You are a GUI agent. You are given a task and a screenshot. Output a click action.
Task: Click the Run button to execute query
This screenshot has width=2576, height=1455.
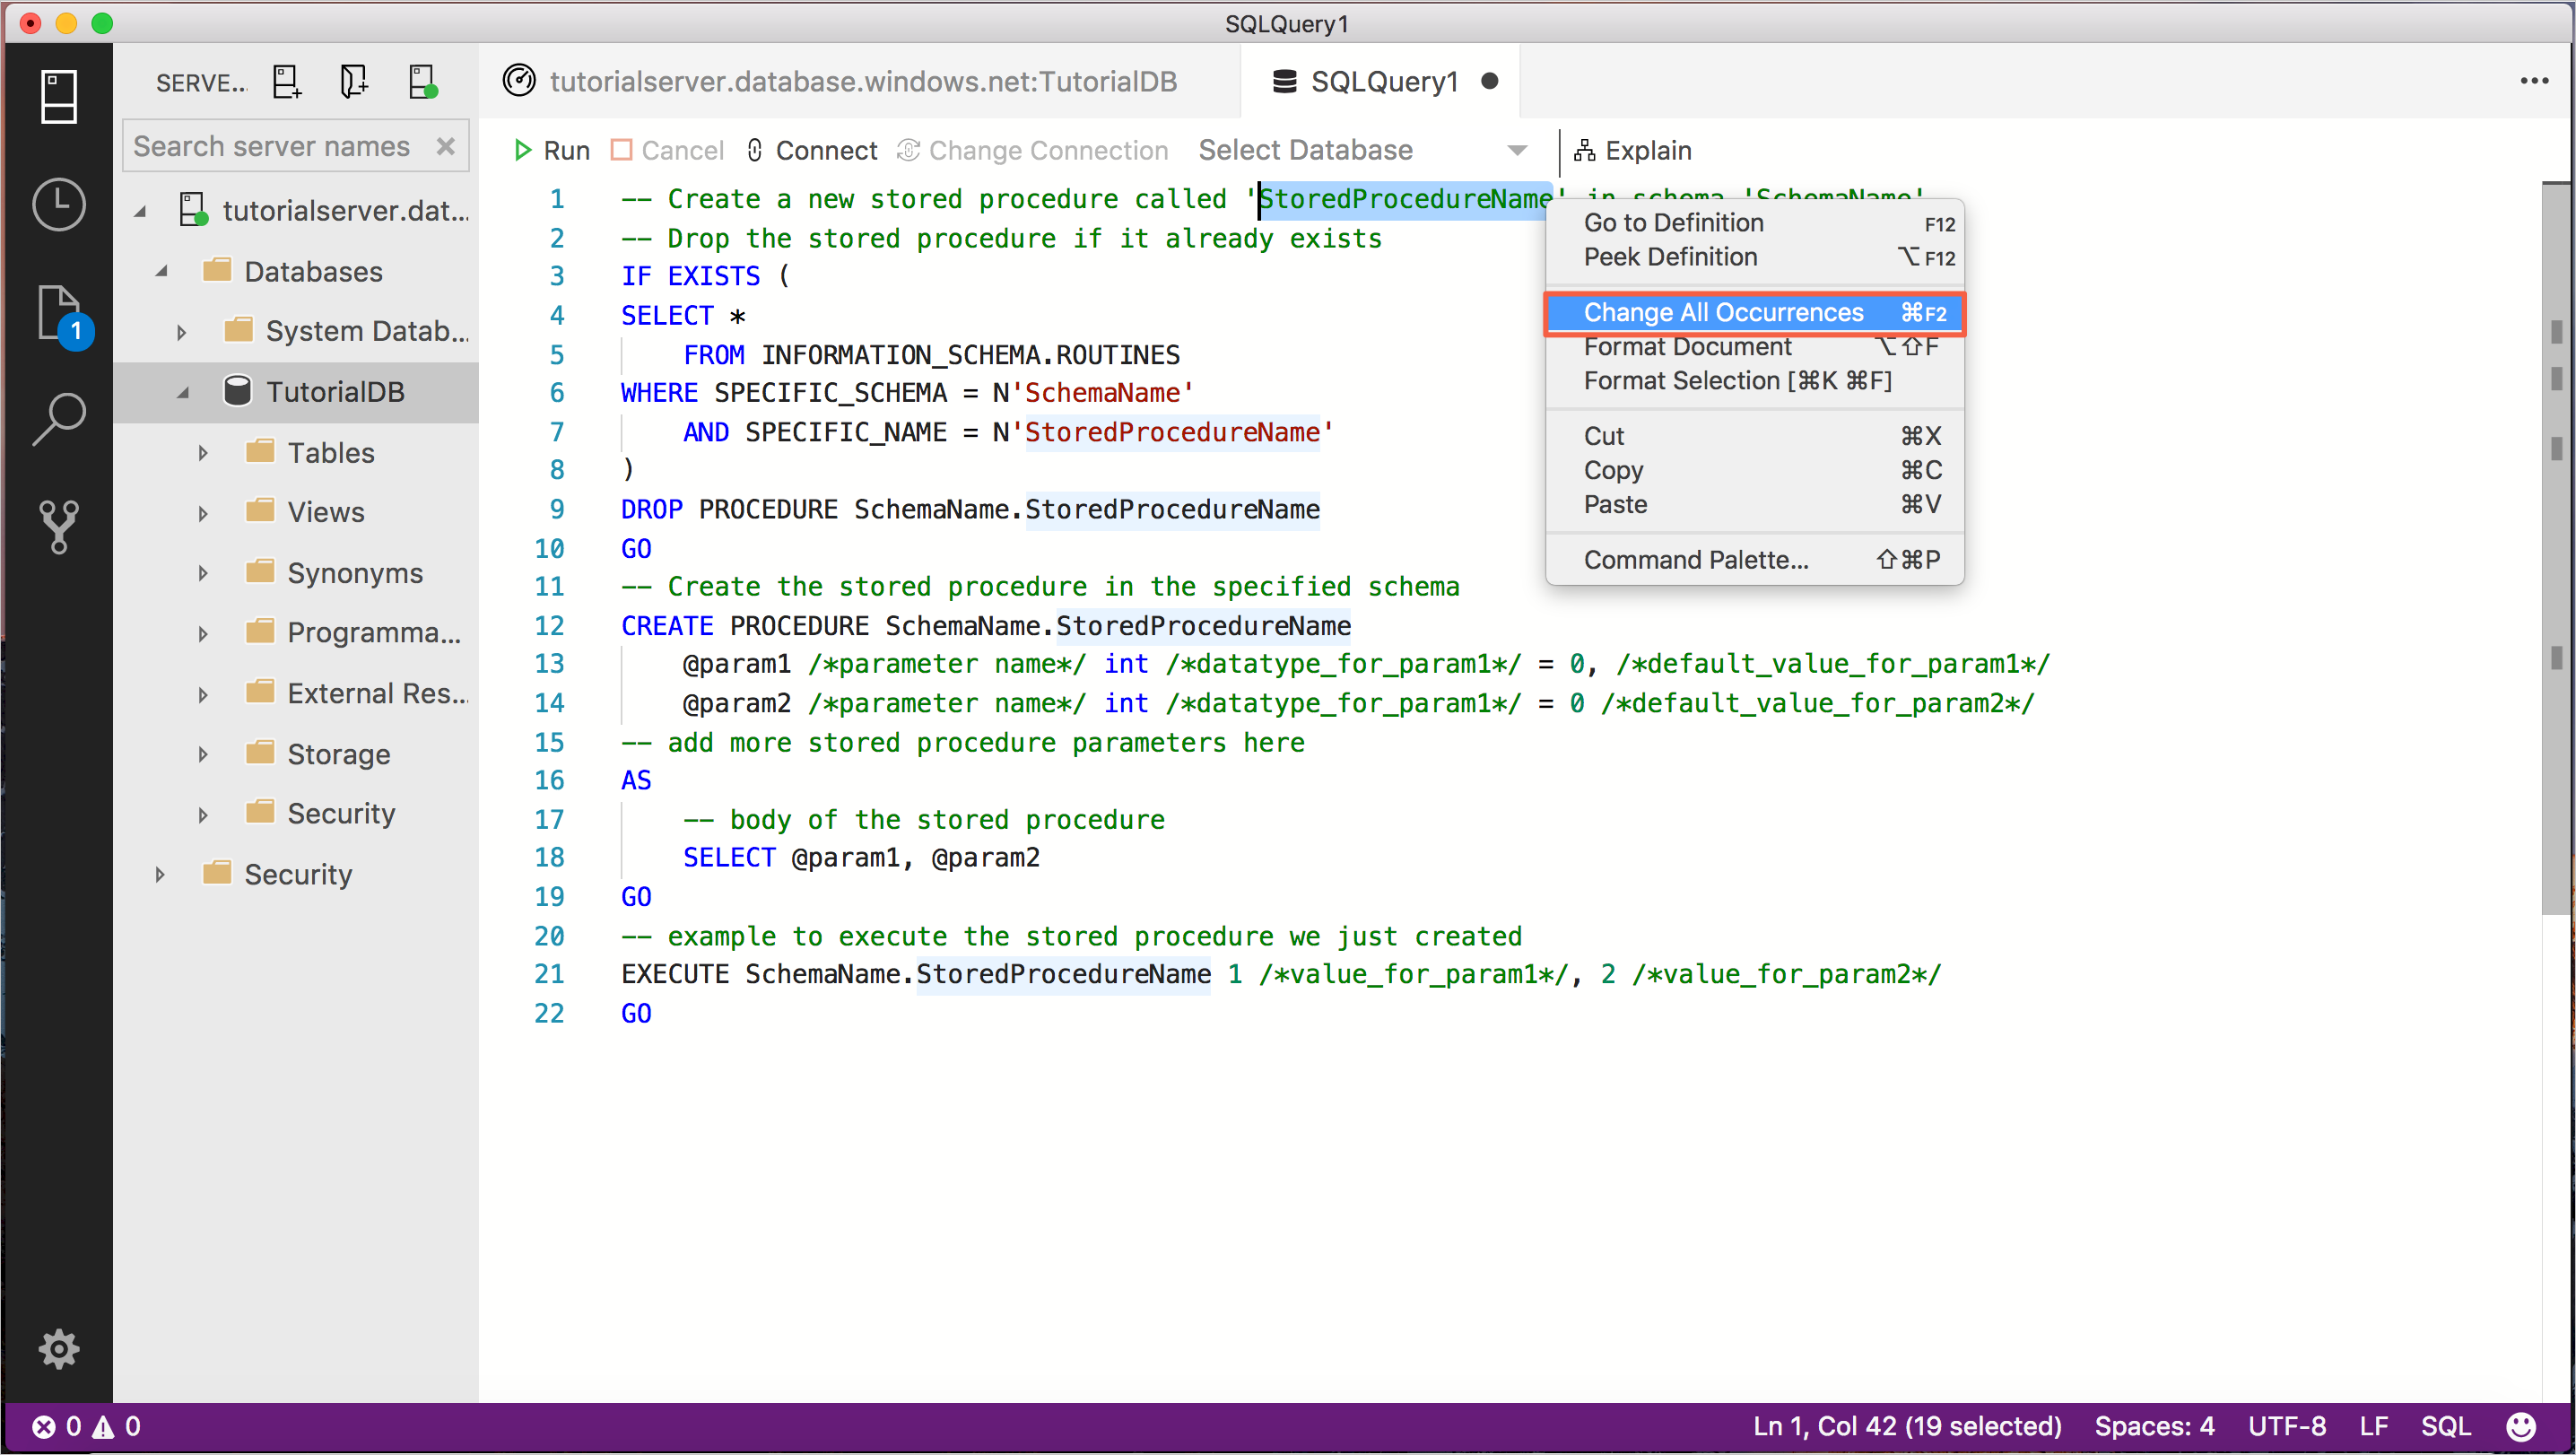click(553, 149)
